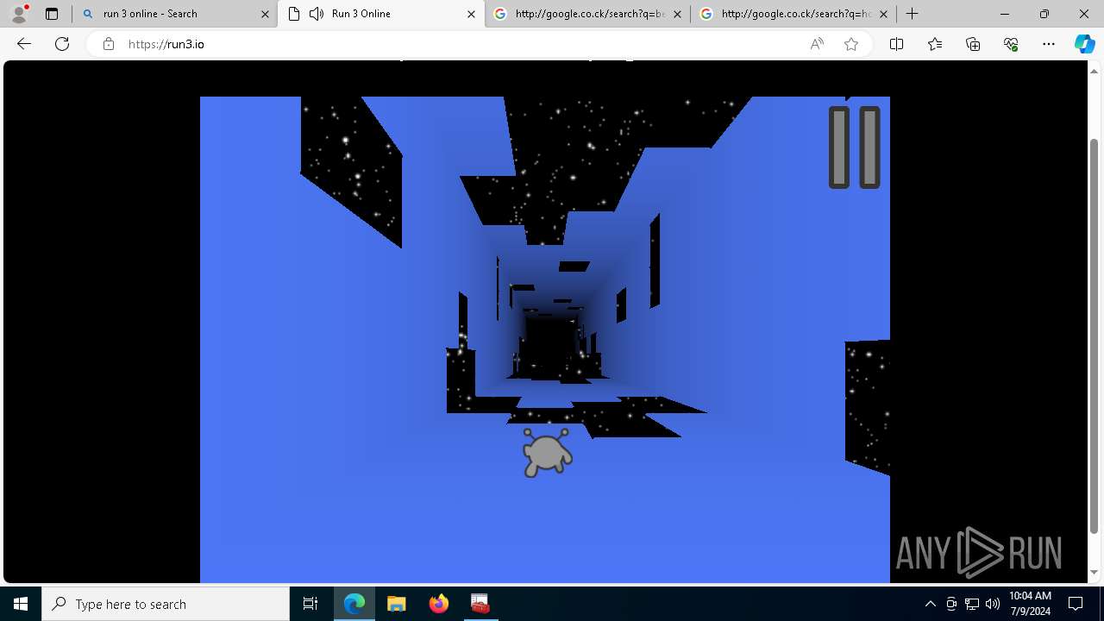Screen dimensions: 1104x621
Task: Open the tab actions menu icon
Action: 52,14
